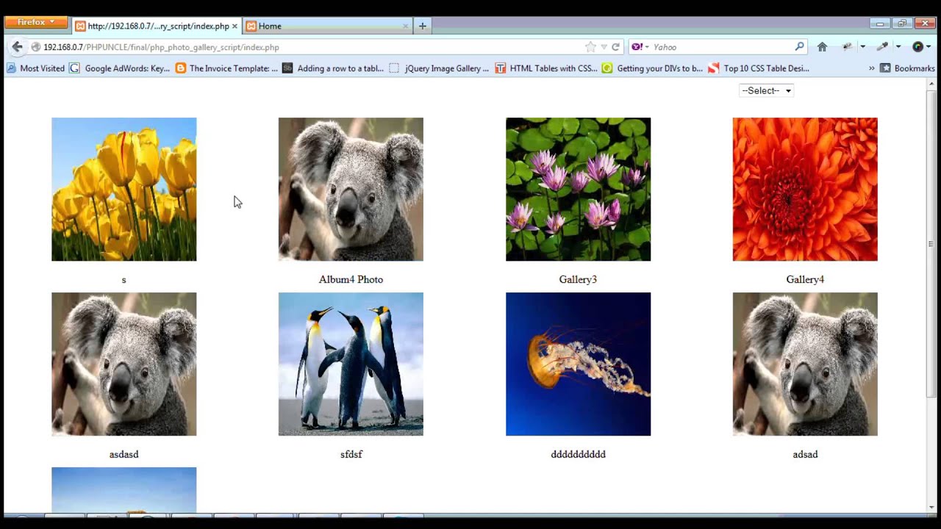941x529 pixels.
Task: Bookmark this page with star icon
Action: coord(590,47)
